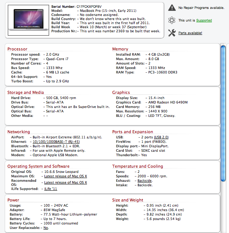Click the User Replaceable 'No.' link
The height and width of the screenshot is (233, 229).
click(46, 228)
